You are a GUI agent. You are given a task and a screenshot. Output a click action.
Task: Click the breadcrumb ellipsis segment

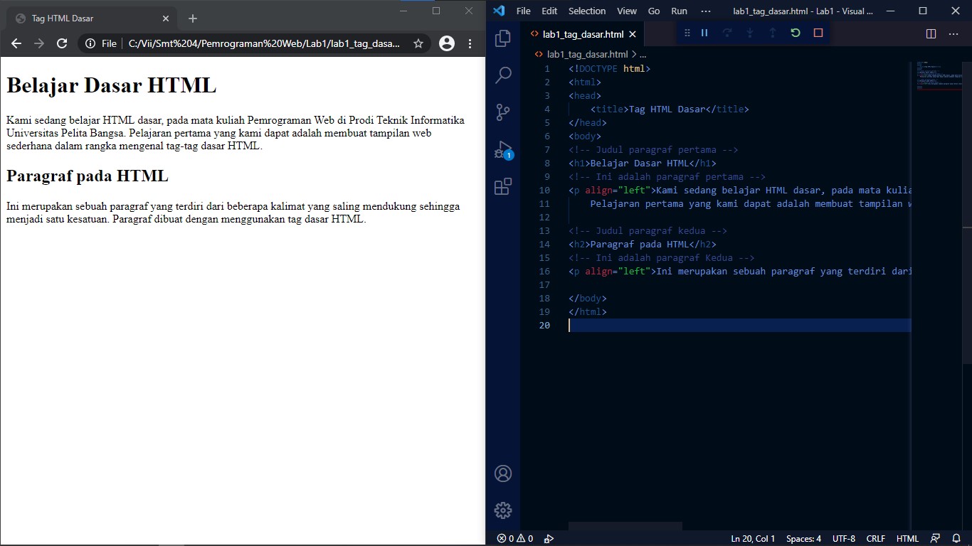(x=643, y=54)
